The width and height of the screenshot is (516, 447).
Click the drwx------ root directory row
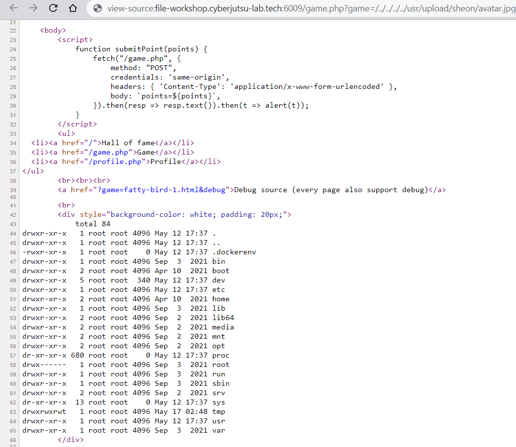pyautogui.click(x=126, y=365)
